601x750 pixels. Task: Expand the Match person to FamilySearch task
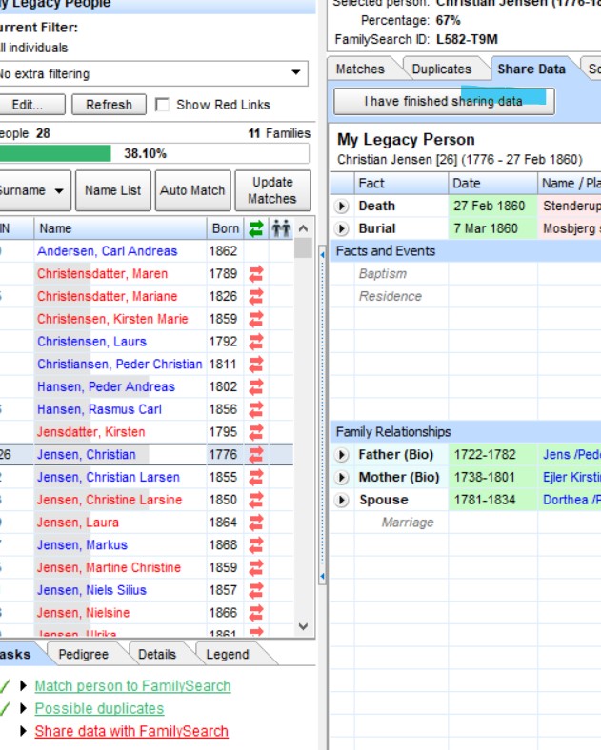[x=23, y=686]
